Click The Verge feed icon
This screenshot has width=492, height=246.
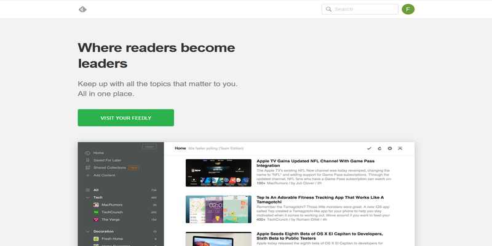(x=96, y=220)
